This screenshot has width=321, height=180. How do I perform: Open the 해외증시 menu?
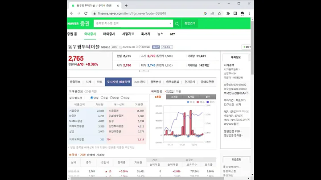click(109, 34)
